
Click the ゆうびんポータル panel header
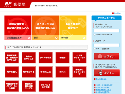click(x=106, y=18)
